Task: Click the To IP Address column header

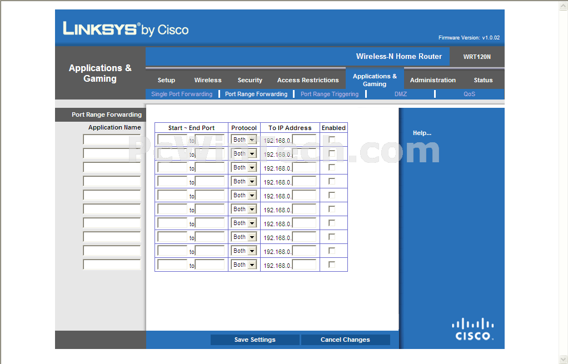Action: tap(290, 128)
